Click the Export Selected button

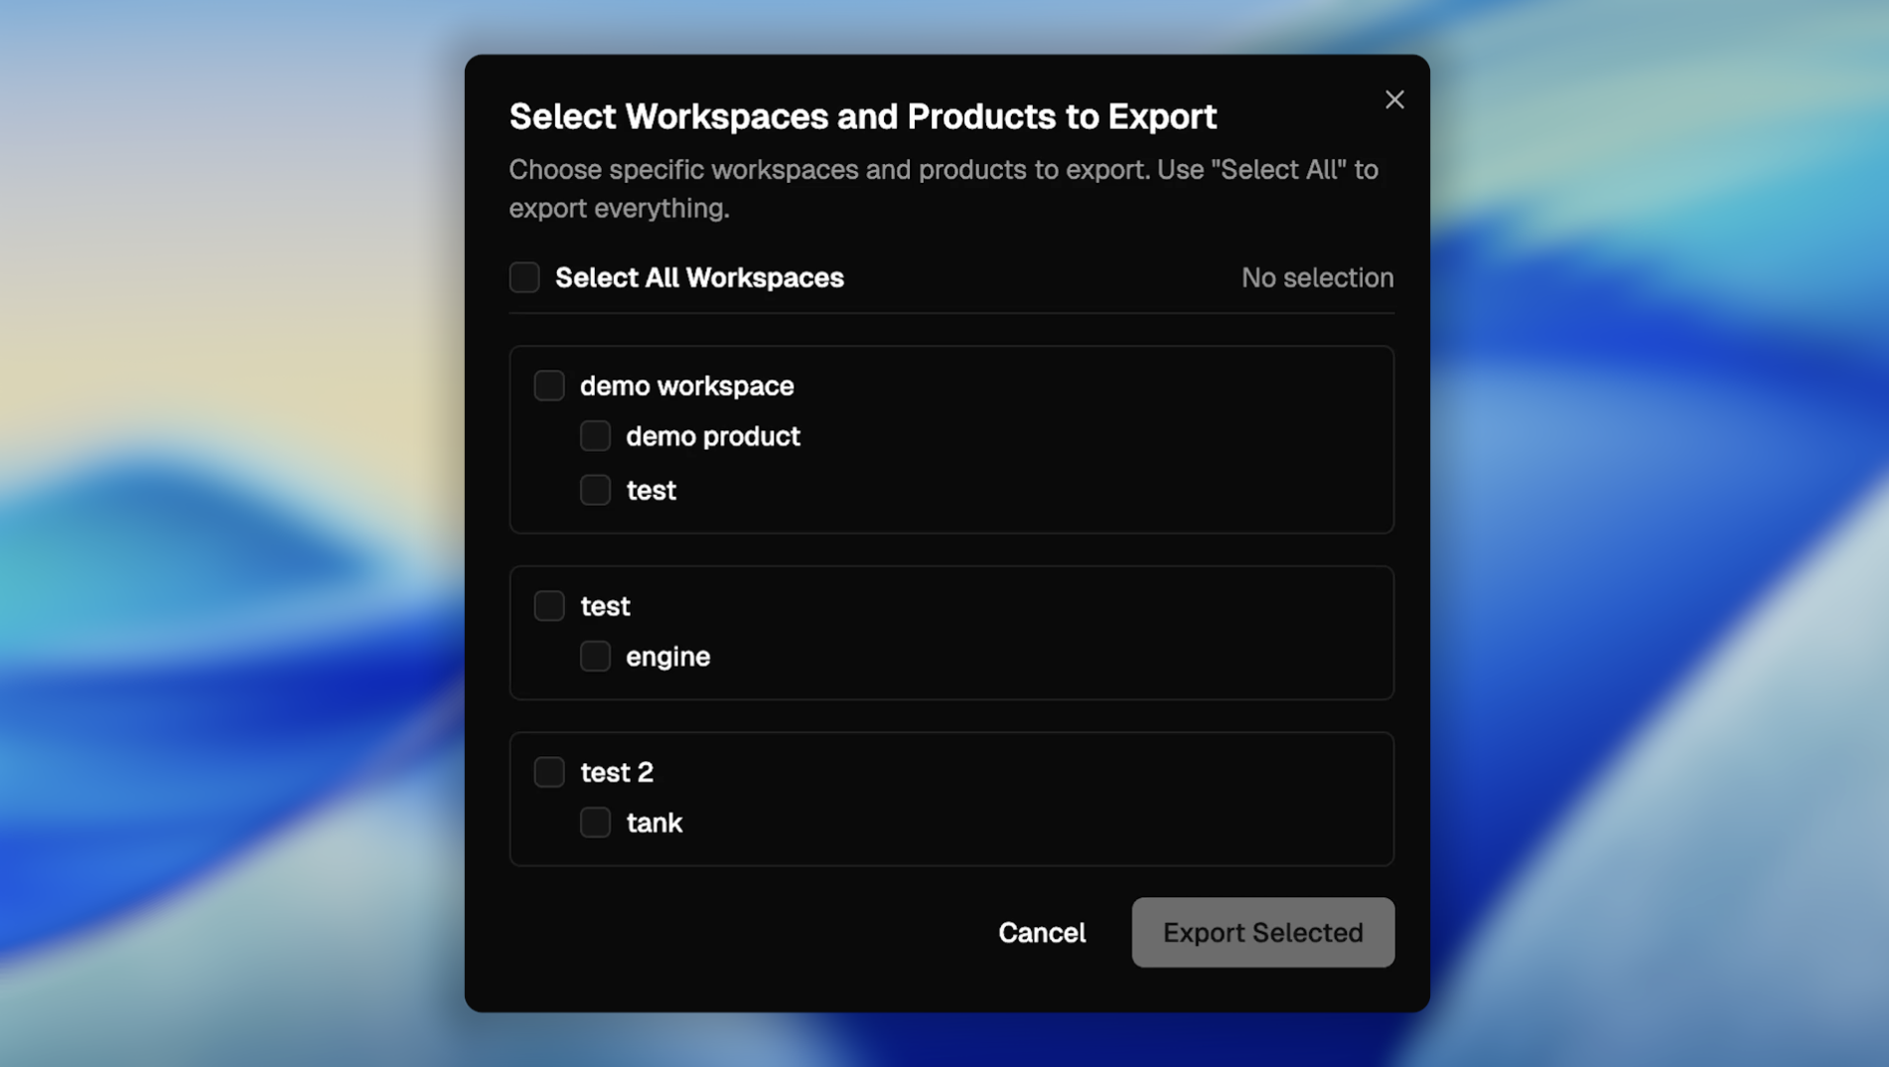pyautogui.click(x=1262, y=933)
